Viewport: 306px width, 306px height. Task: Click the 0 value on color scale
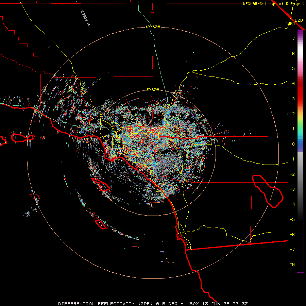pyautogui.click(x=293, y=144)
